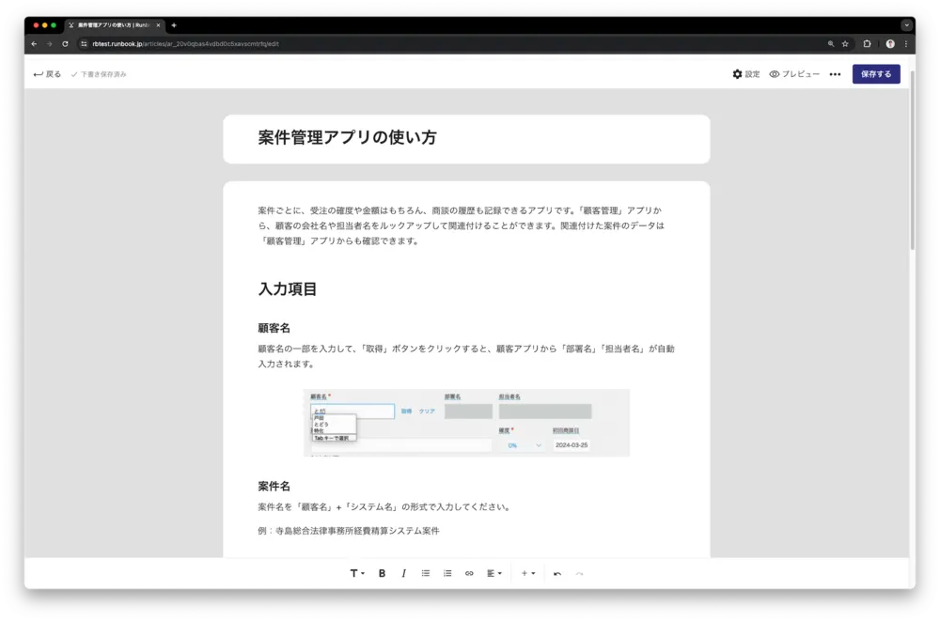Show the article using プレビュー eye icon
The image size is (940, 621).
coord(794,74)
